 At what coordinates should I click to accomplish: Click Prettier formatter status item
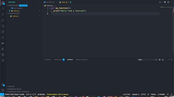pyautogui.click(x=161, y=94)
